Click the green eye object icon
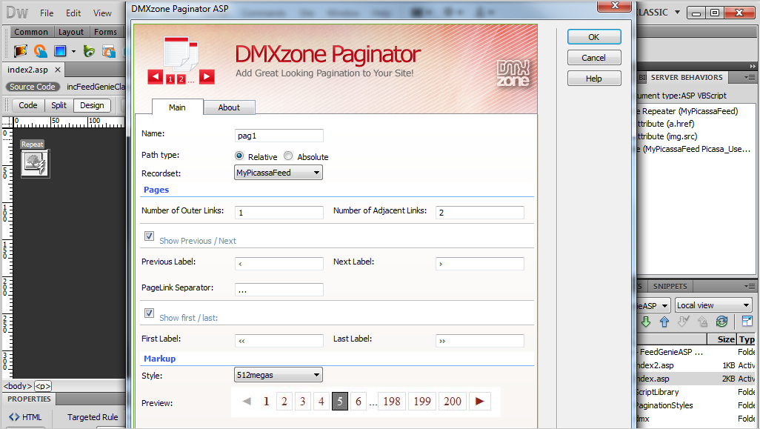The height and width of the screenshot is (429, 760). (89, 50)
